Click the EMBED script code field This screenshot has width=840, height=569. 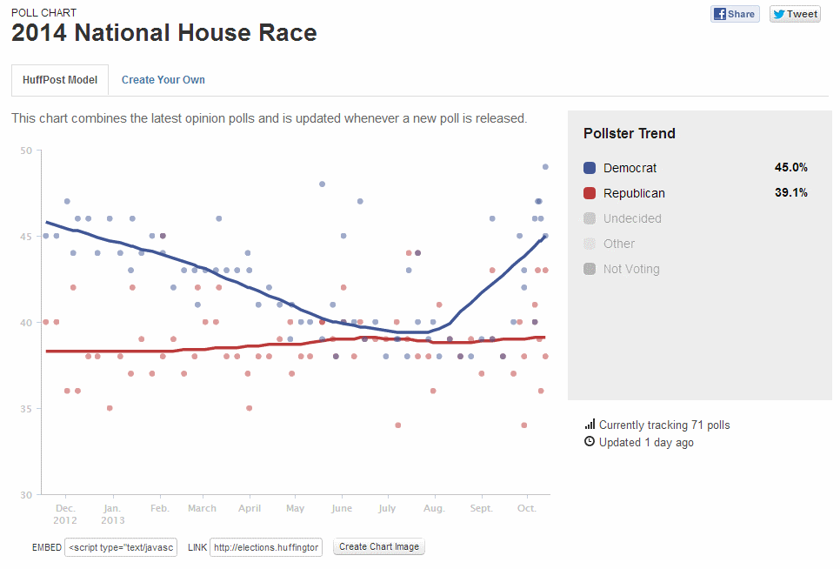pos(121,547)
